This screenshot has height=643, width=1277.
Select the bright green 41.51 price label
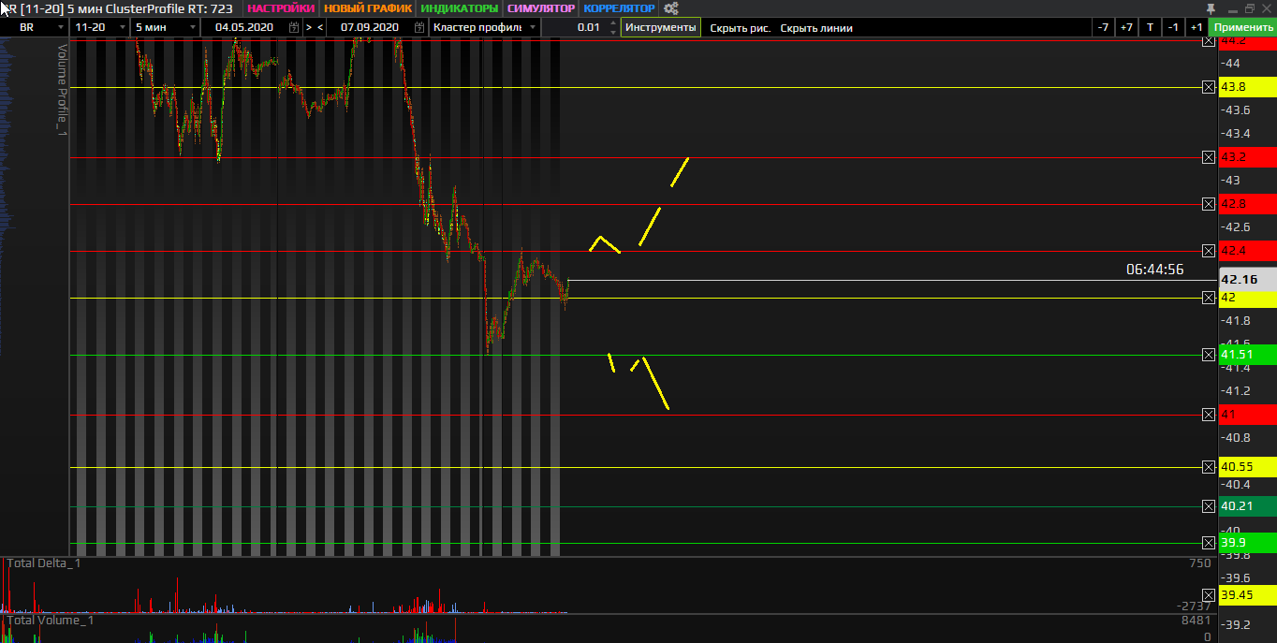click(x=1247, y=355)
